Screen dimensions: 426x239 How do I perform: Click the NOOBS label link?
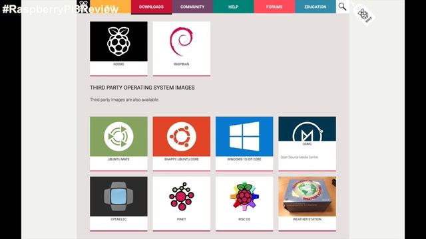pyautogui.click(x=118, y=64)
